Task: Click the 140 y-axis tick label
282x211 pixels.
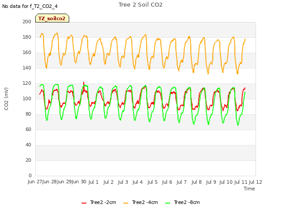Action: click(27, 68)
